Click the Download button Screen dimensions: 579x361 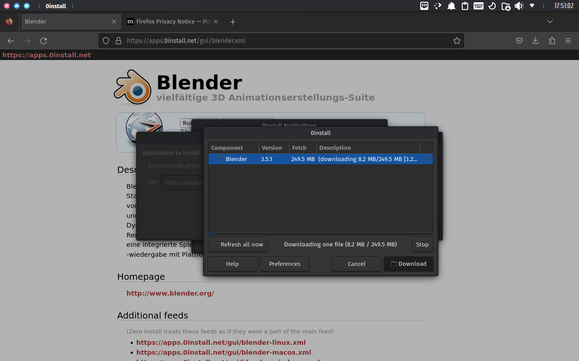(408, 264)
